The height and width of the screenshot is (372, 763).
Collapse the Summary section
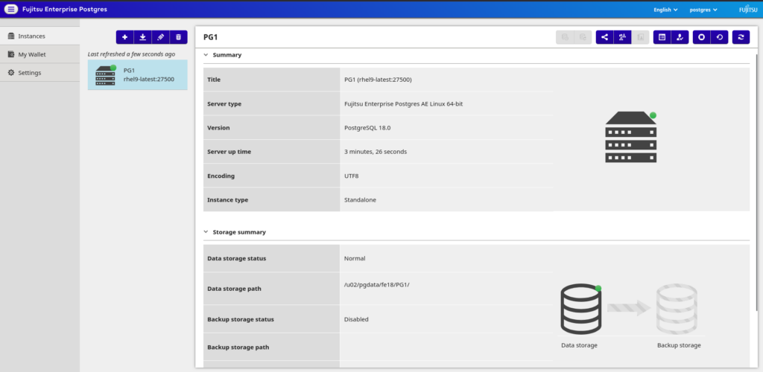pos(206,55)
